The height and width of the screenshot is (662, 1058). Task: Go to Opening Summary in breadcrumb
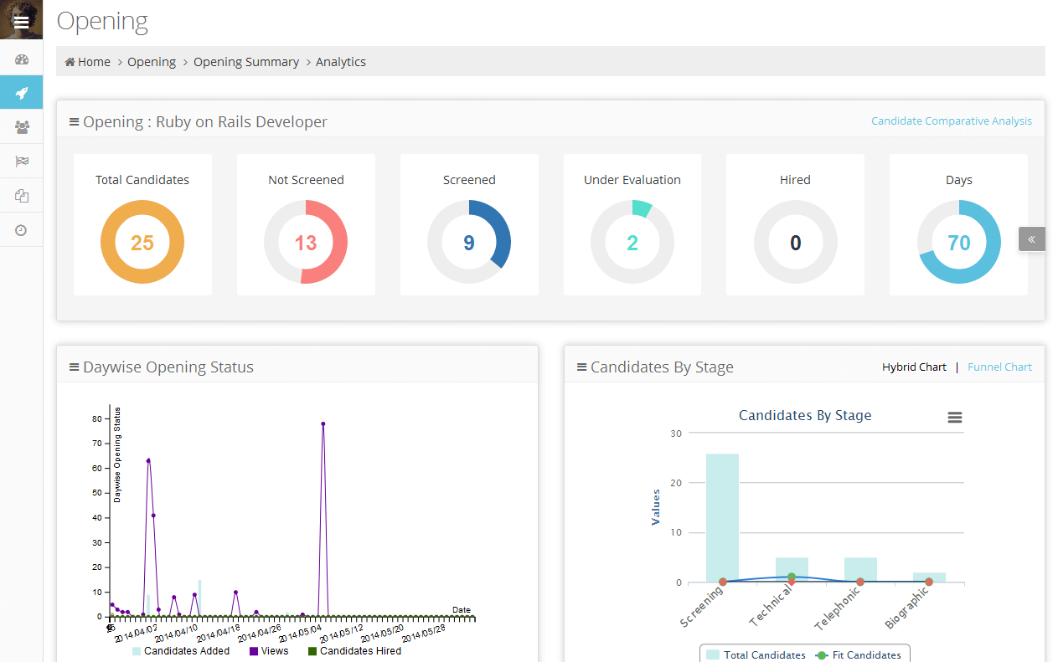(x=245, y=62)
